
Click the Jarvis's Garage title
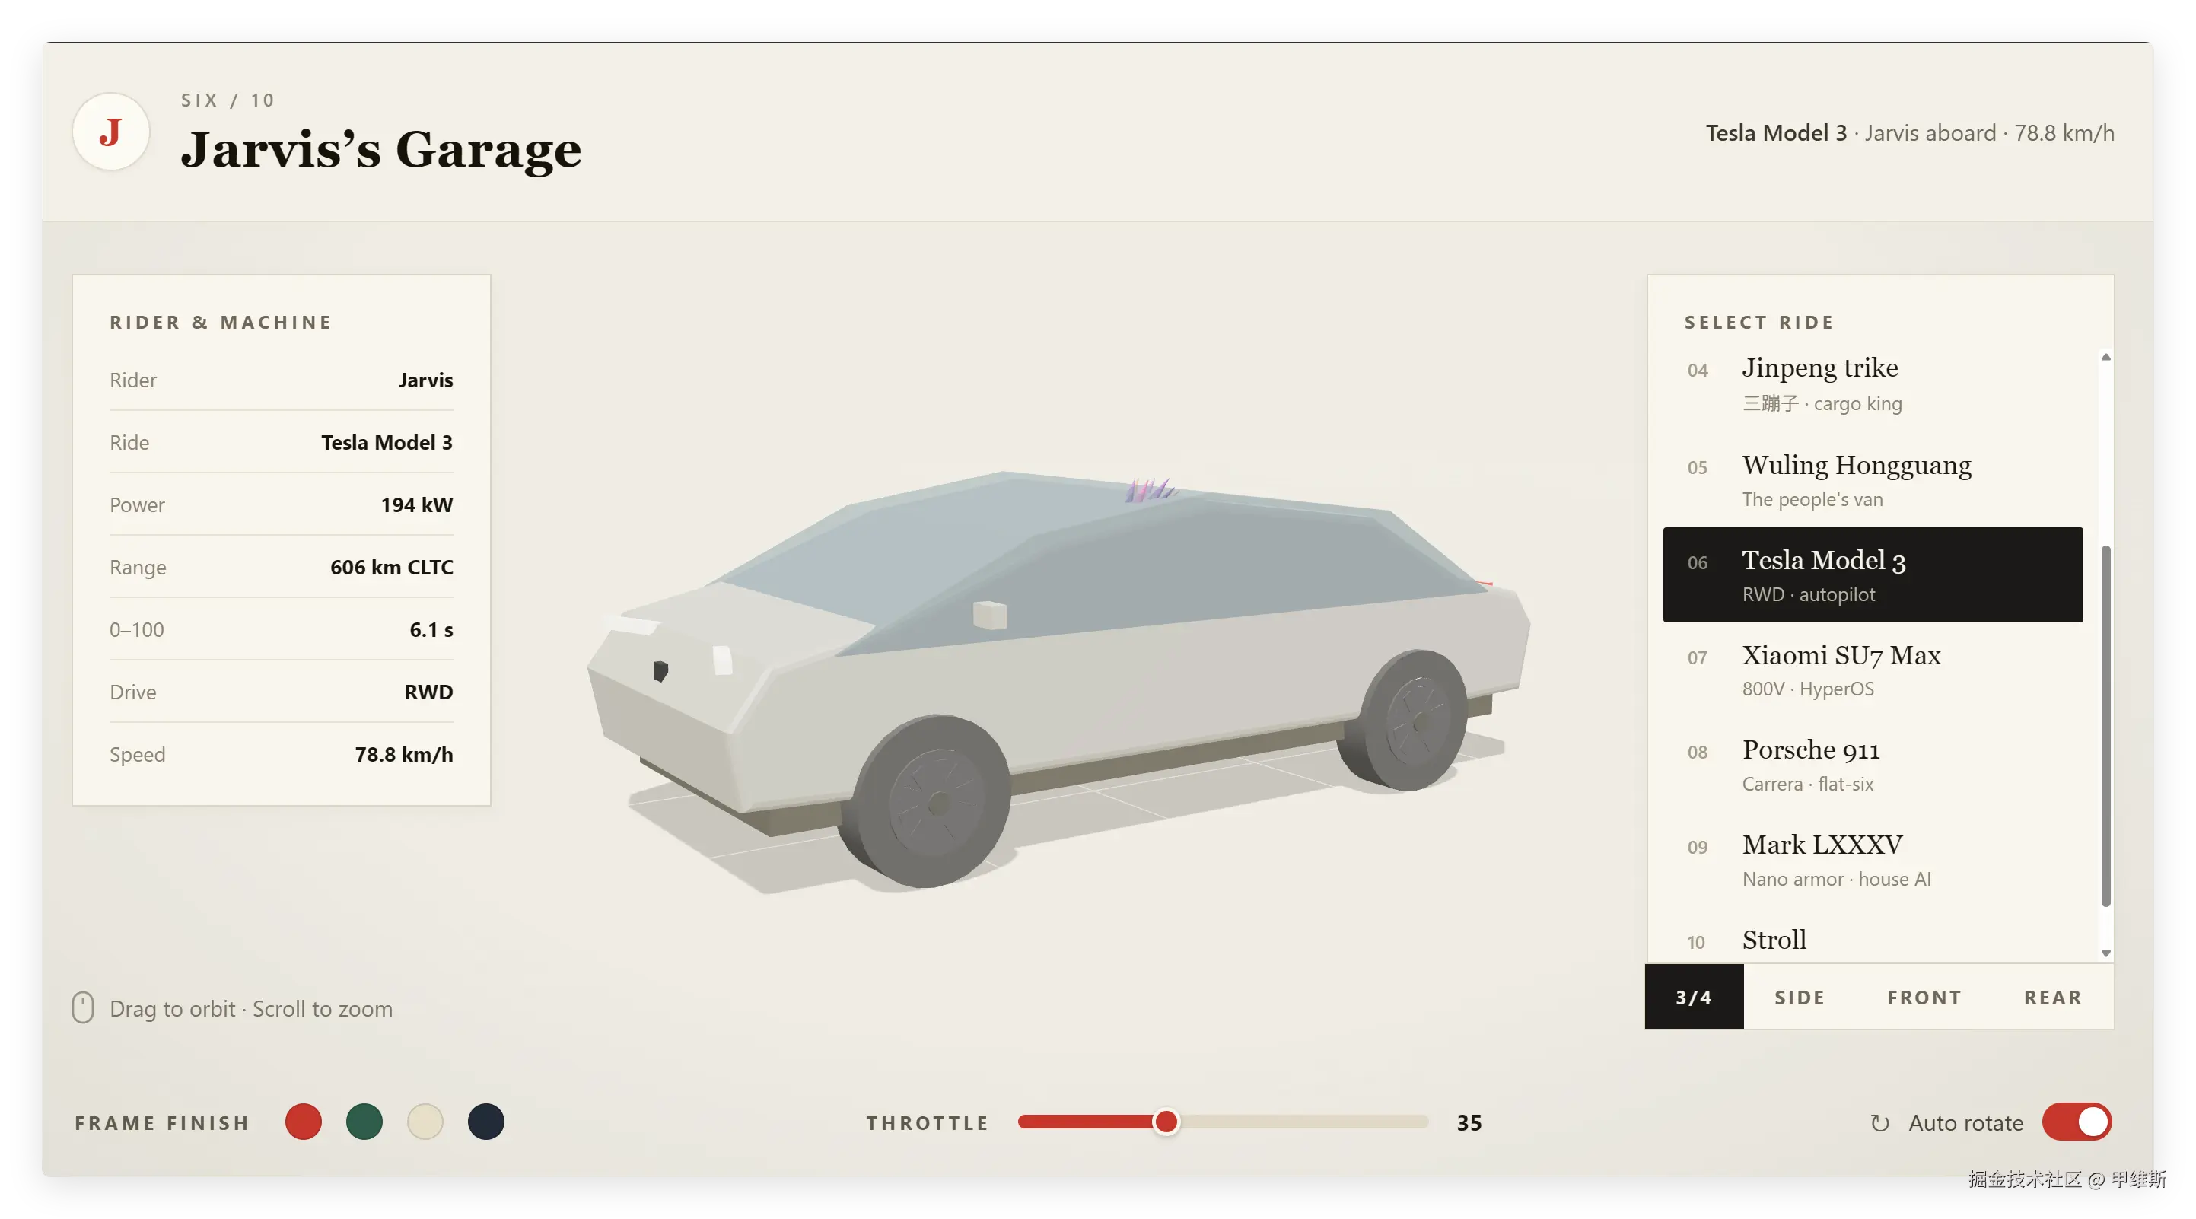point(381,149)
